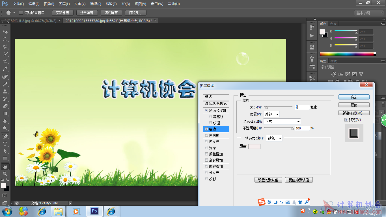
Task: Select the Gradient tool
Action: pos(5,114)
